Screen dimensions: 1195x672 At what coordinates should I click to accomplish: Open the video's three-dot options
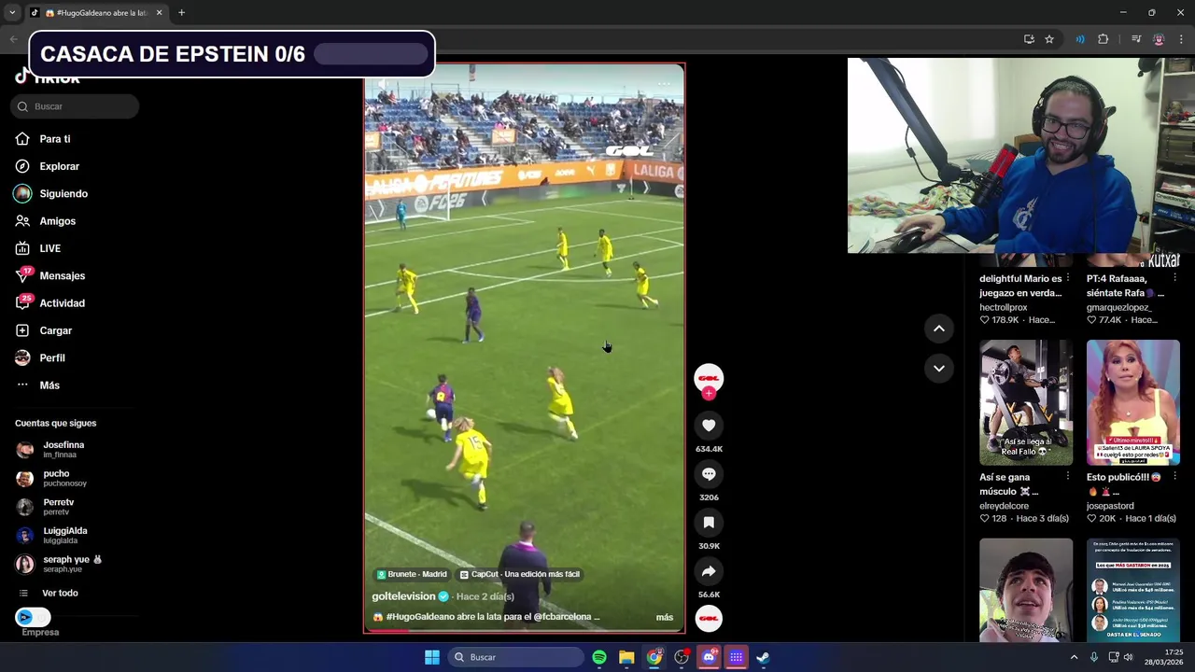(x=664, y=84)
